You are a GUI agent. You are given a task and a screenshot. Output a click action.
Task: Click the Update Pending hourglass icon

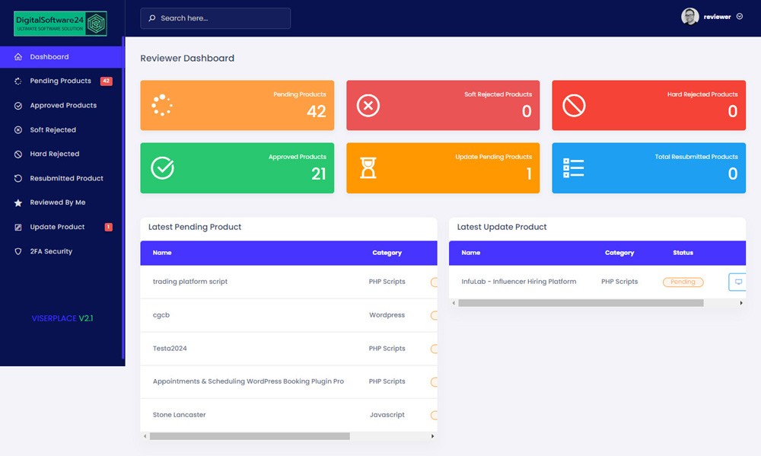coord(368,168)
